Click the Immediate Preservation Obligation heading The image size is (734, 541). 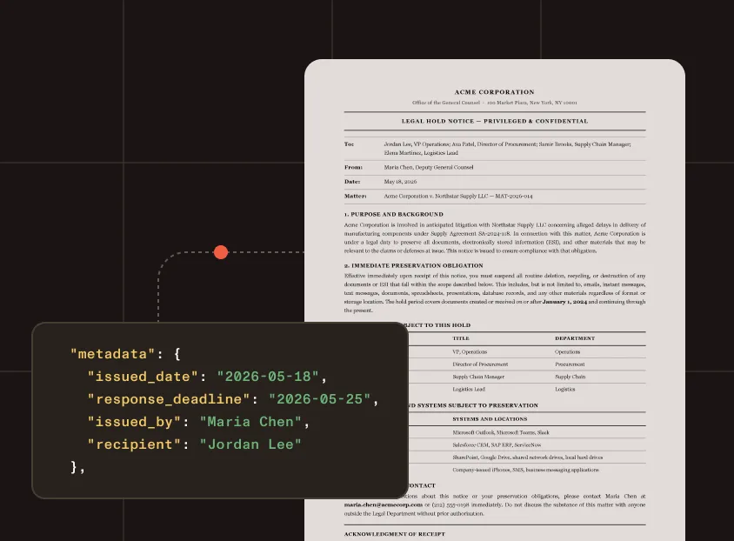coord(413,265)
